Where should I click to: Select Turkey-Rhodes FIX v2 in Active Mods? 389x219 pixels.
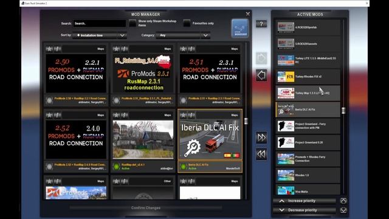(x=308, y=77)
